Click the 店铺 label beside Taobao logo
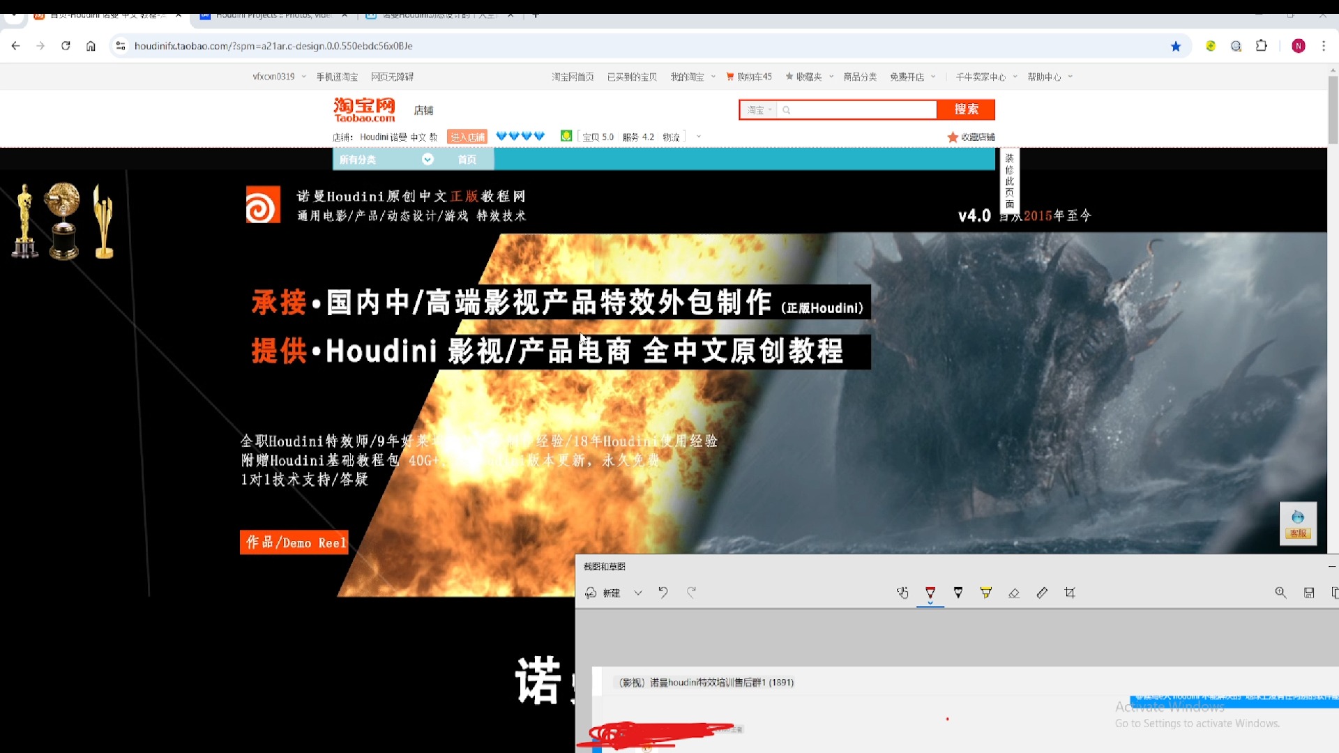The width and height of the screenshot is (1339, 753). pyautogui.click(x=423, y=110)
